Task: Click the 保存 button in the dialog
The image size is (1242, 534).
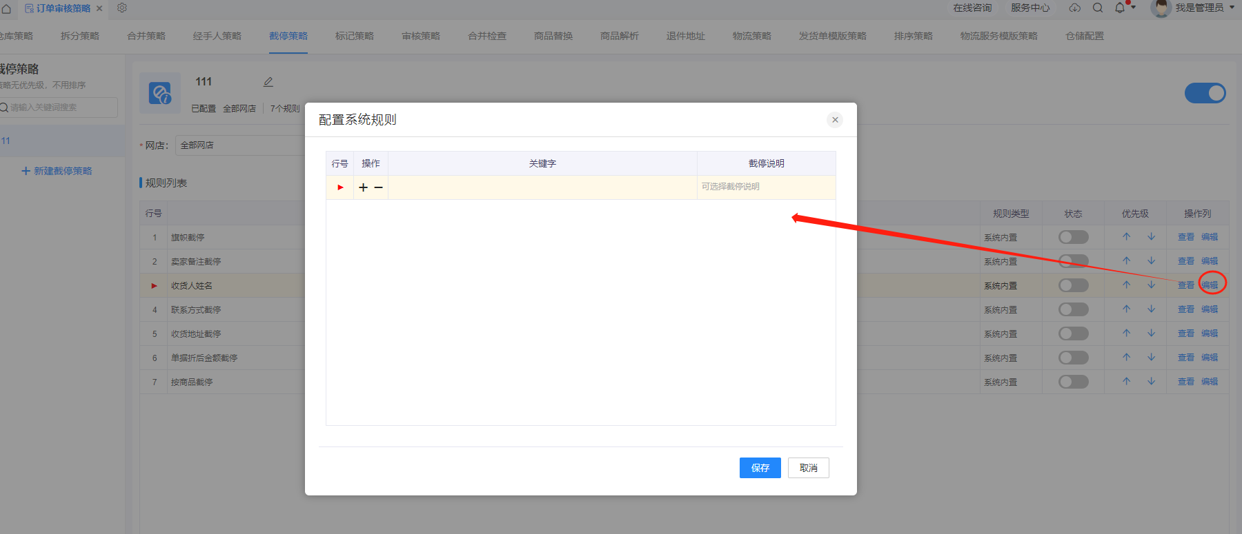Action: [x=760, y=468]
